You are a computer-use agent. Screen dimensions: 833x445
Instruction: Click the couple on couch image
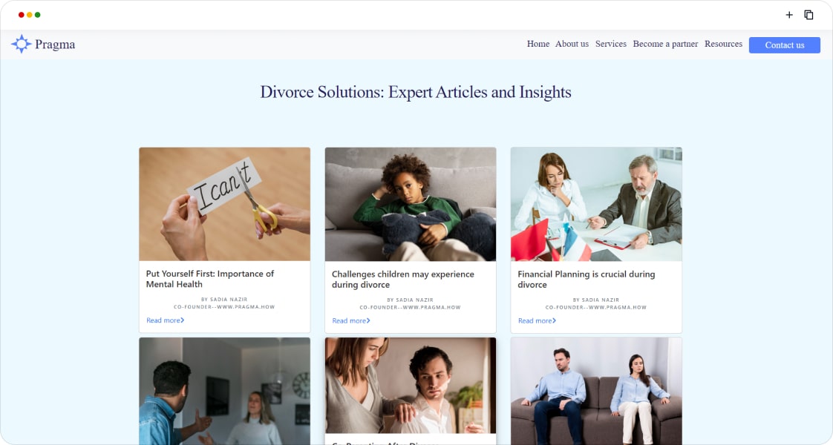click(596, 391)
